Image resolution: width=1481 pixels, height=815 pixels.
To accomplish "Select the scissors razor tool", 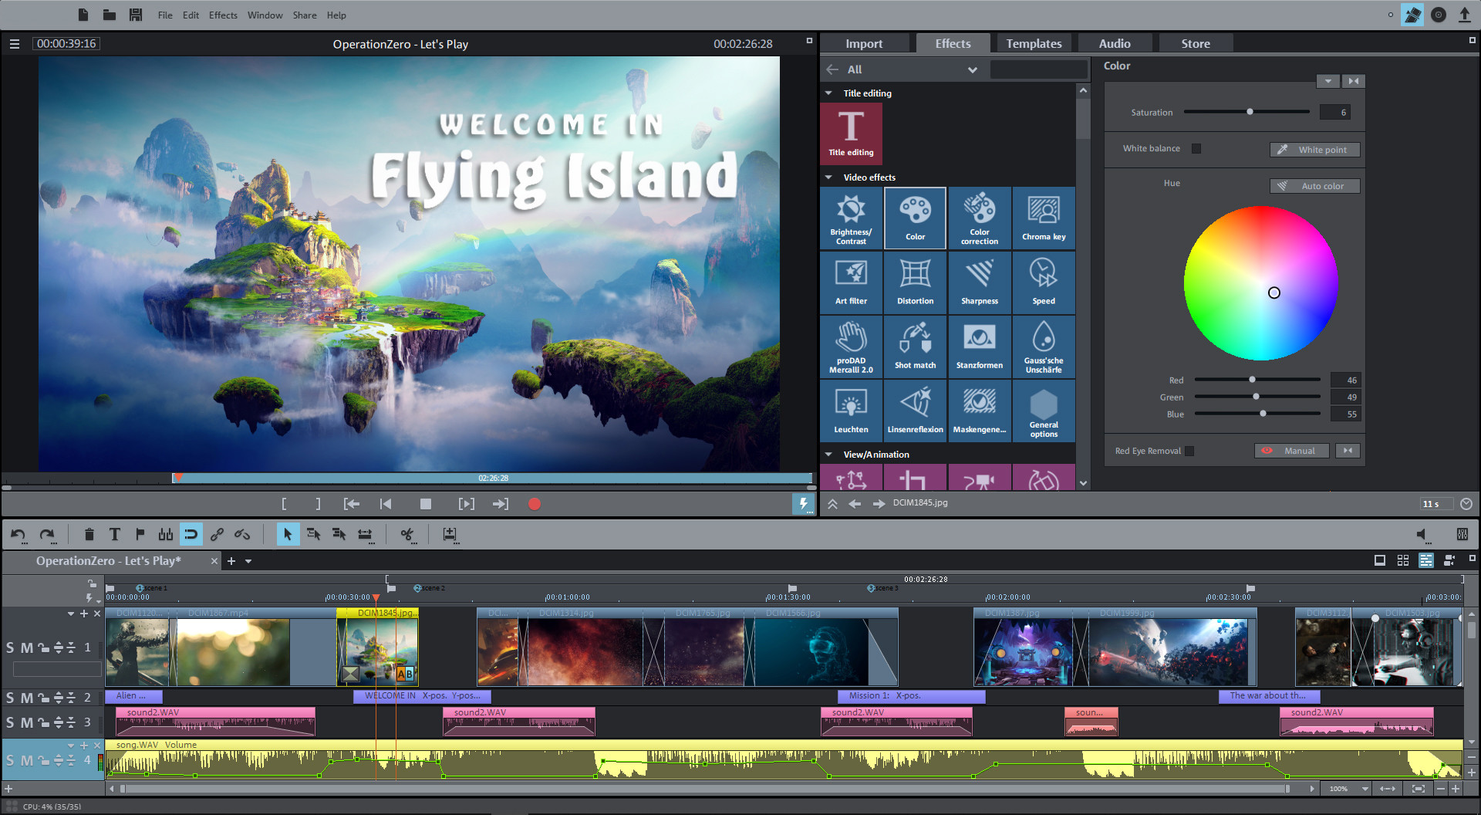I will click(x=407, y=534).
